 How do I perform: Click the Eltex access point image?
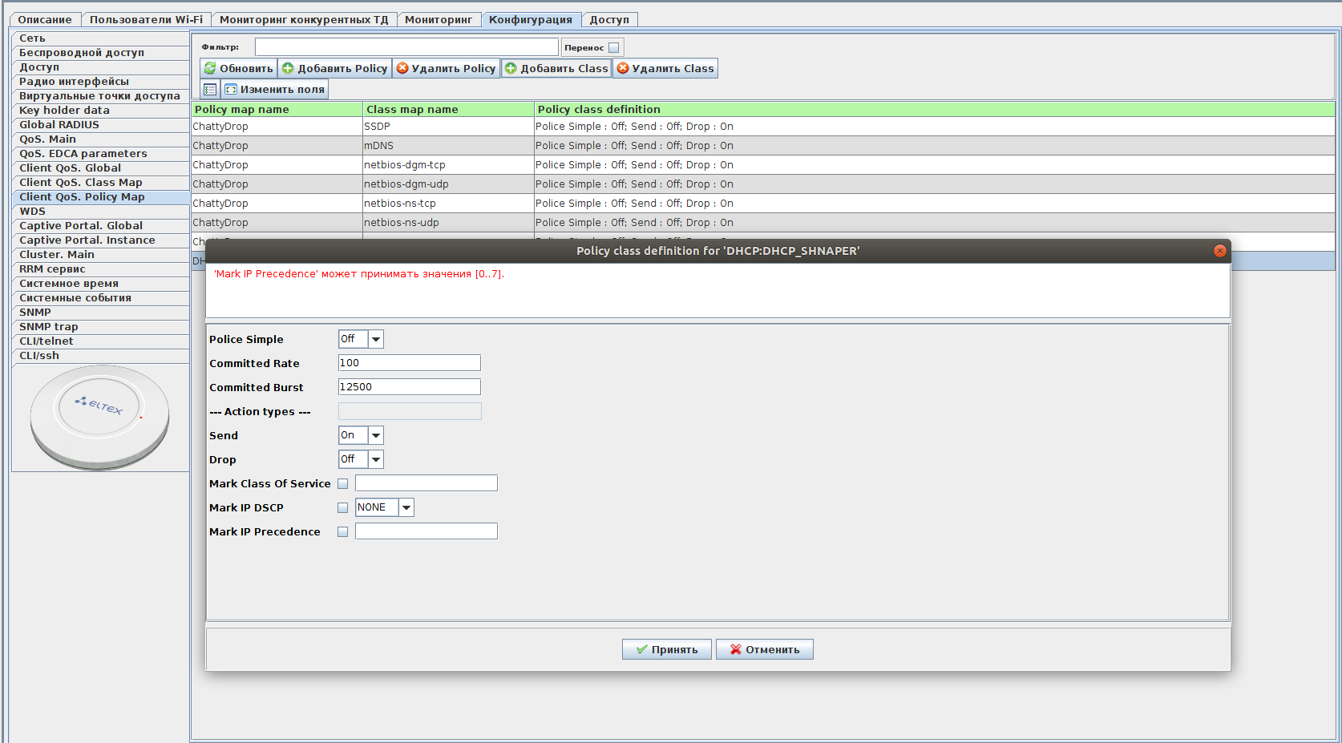pos(99,417)
